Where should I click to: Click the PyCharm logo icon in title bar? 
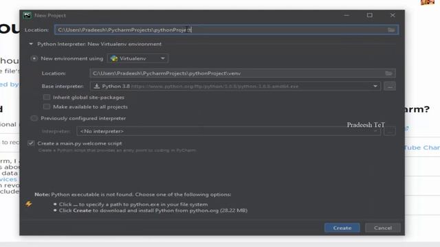pos(27,15)
